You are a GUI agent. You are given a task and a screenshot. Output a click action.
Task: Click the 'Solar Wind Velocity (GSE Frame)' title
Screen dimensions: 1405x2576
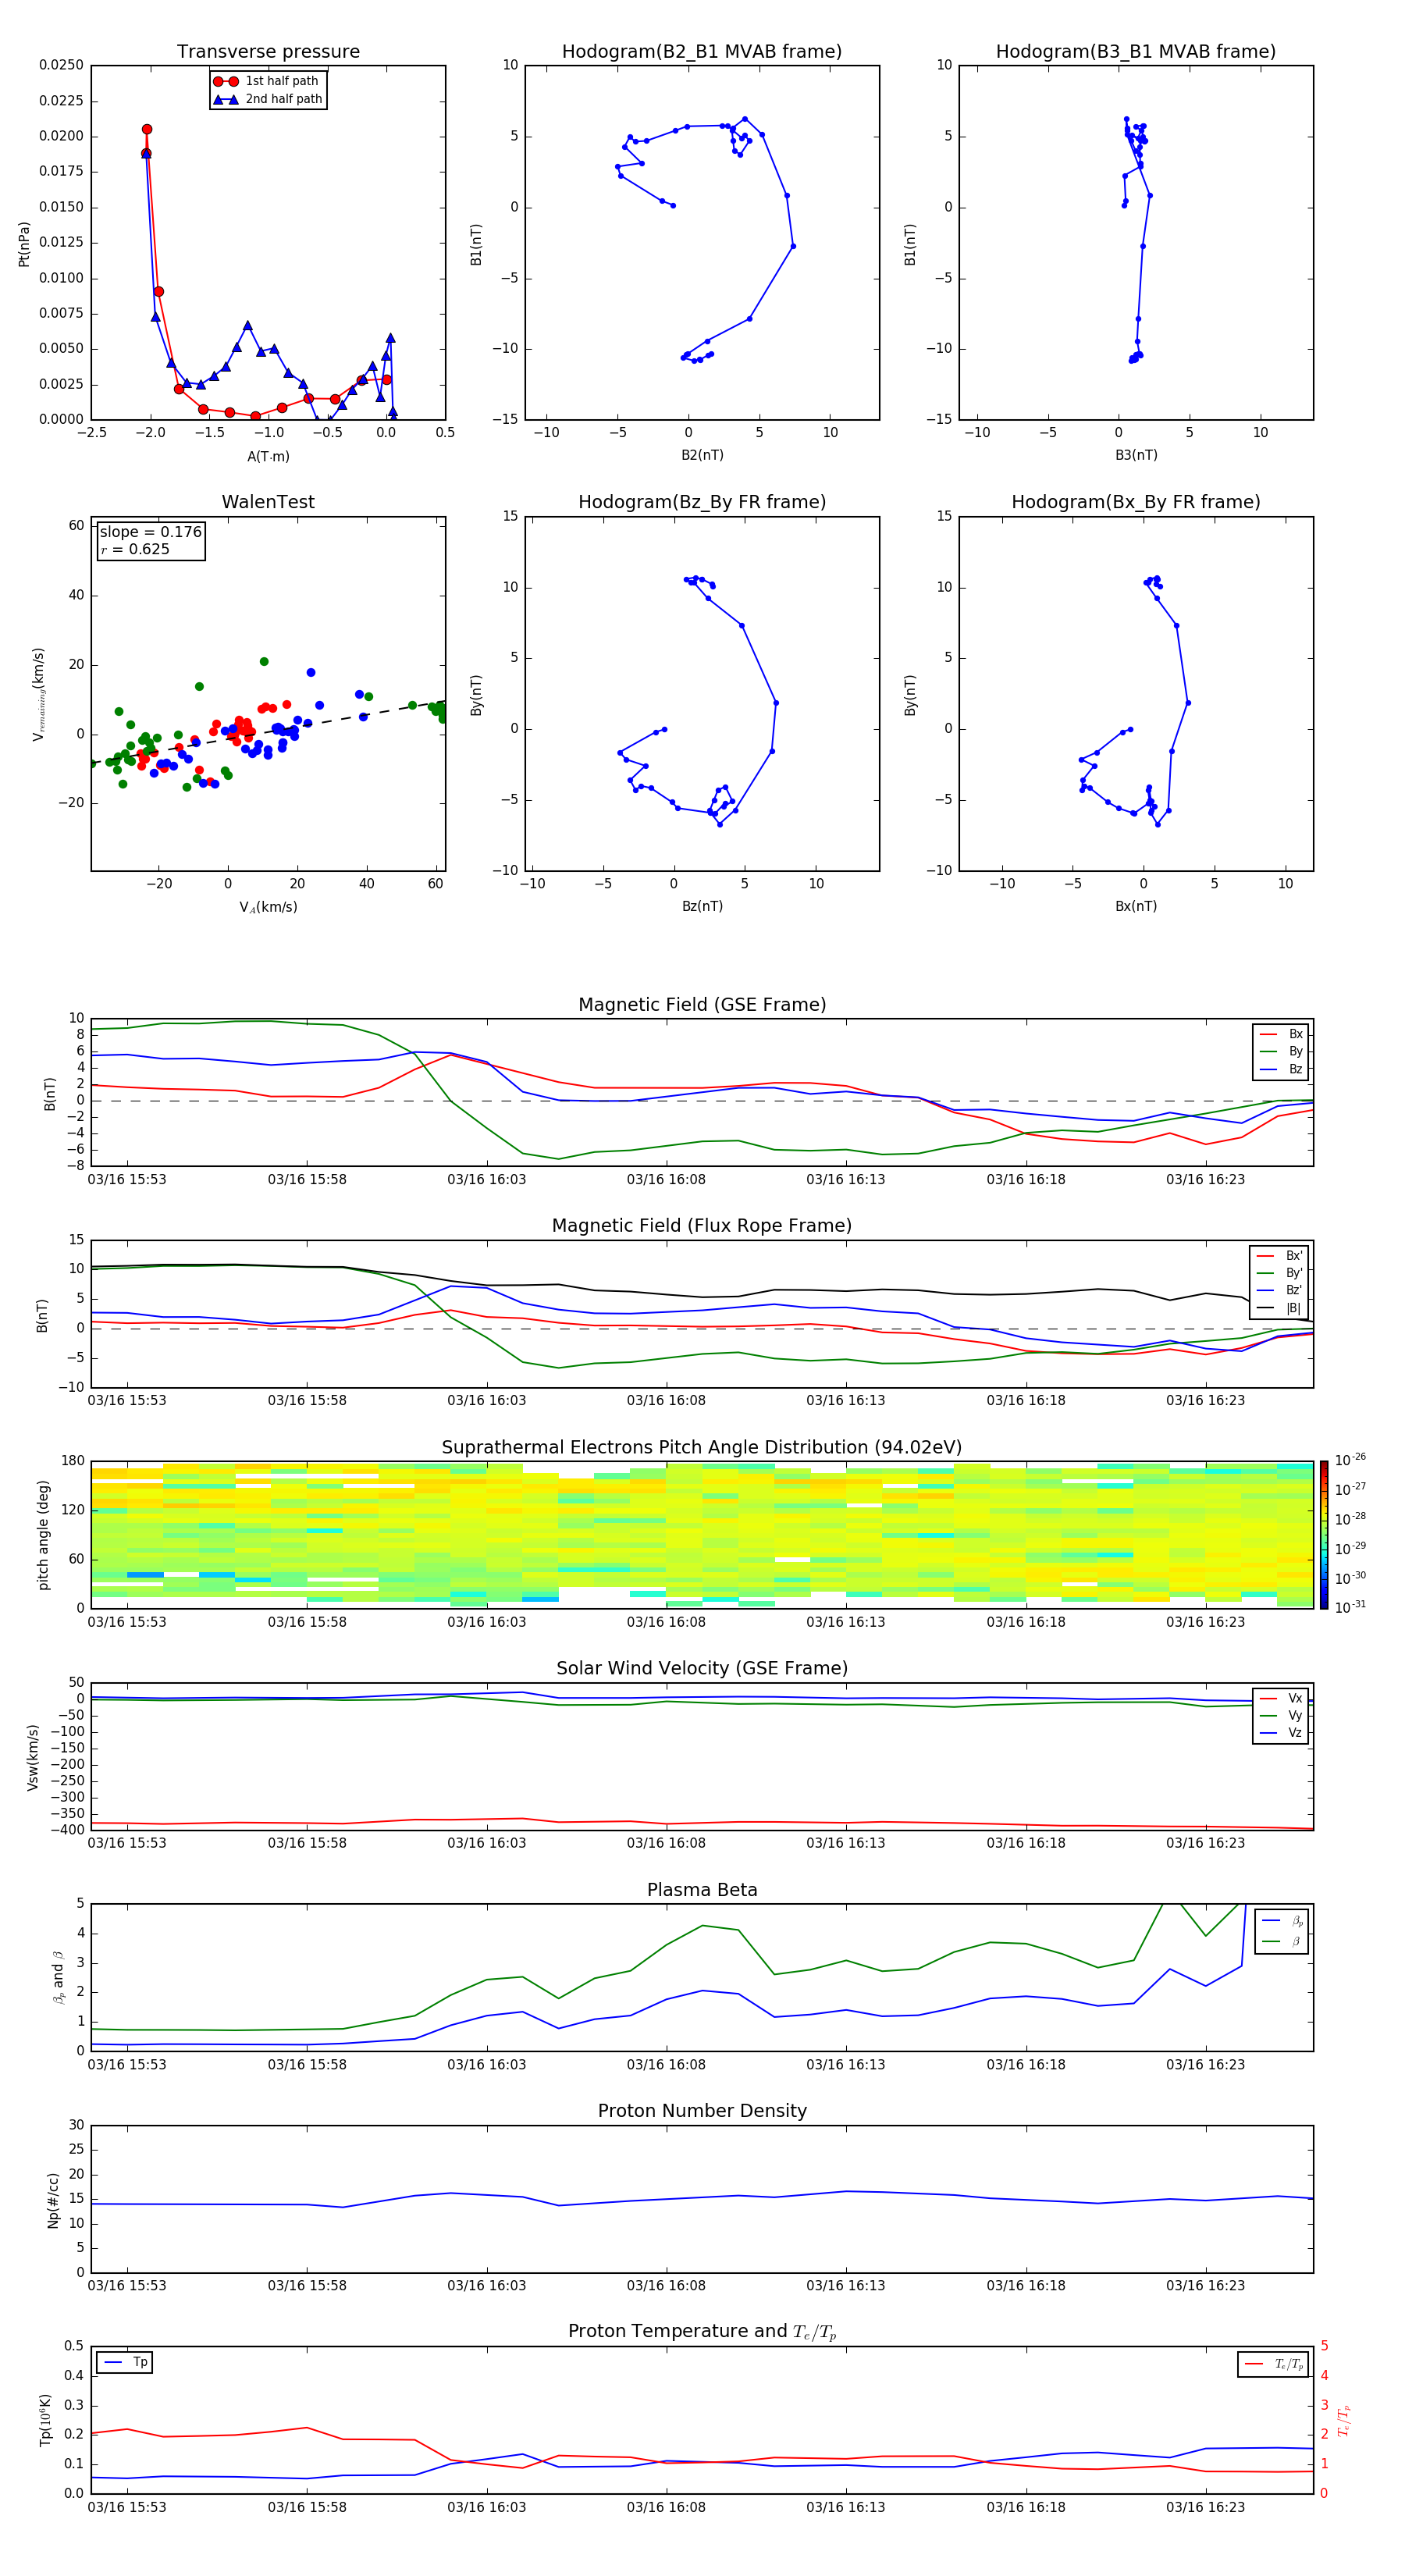702,1669
